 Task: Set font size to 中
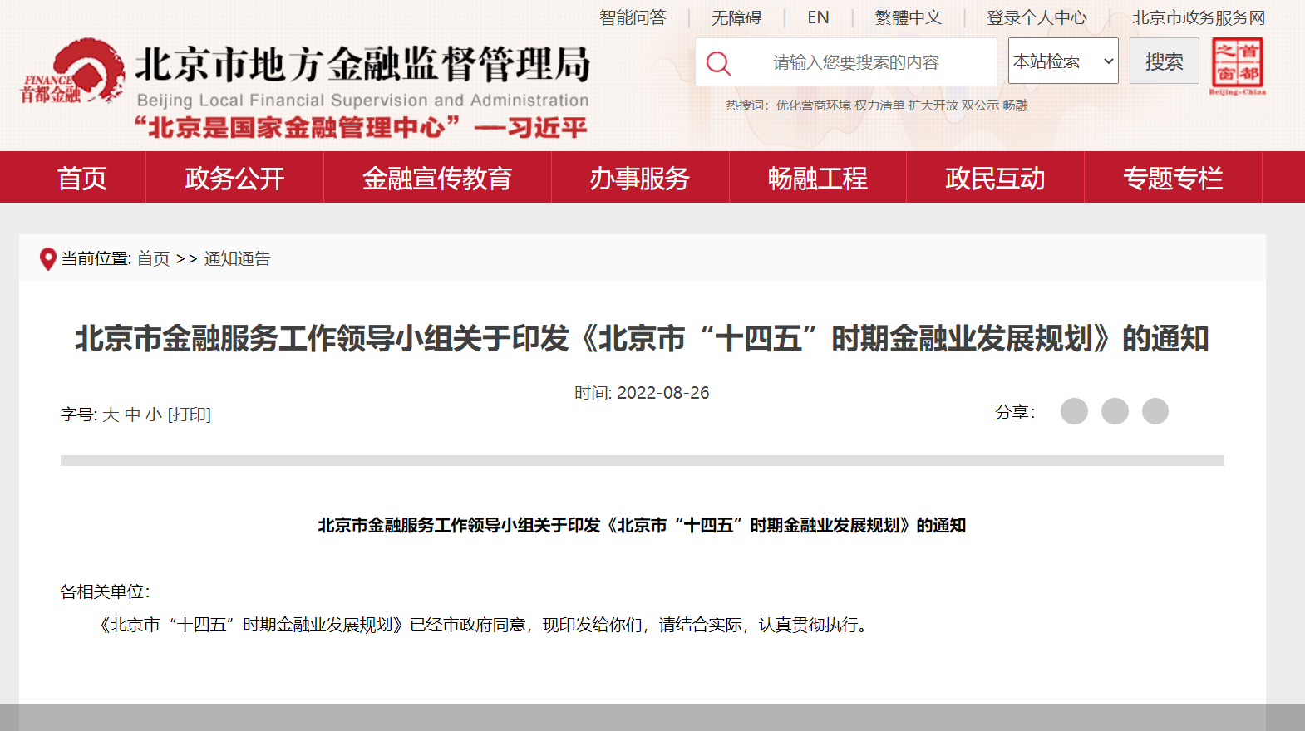pos(132,415)
